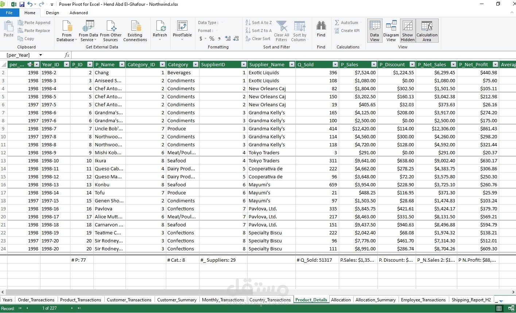Go to last record in status bar
This screenshot has width=516, height=313.
tap(79, 308)
